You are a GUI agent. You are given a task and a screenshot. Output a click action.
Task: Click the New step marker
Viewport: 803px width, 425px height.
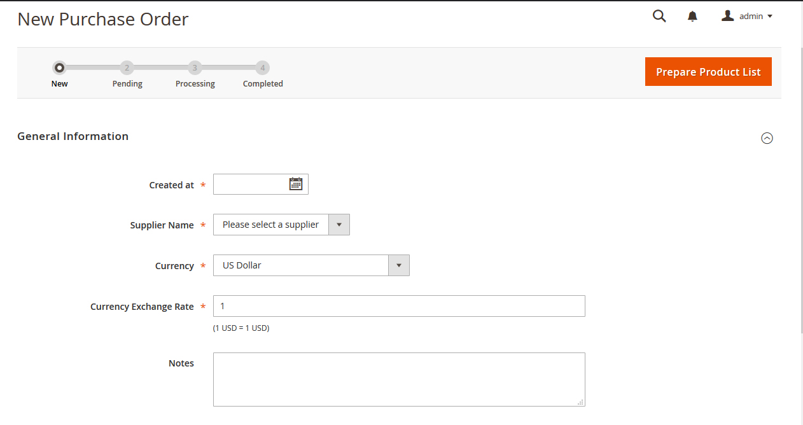click(x=59, y=67)
